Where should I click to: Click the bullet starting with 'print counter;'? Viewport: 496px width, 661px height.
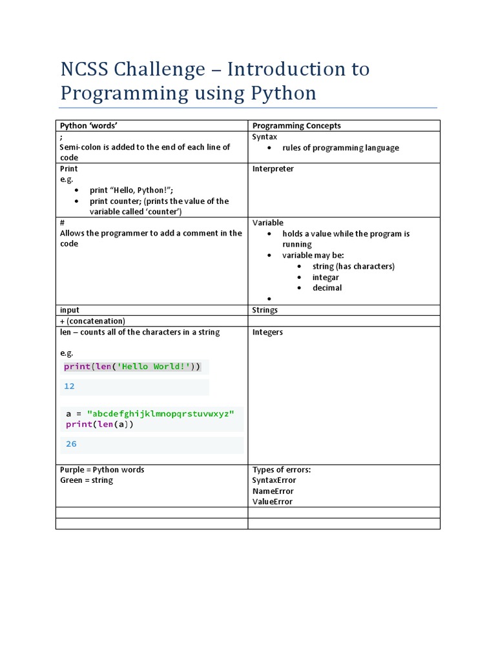160,206
